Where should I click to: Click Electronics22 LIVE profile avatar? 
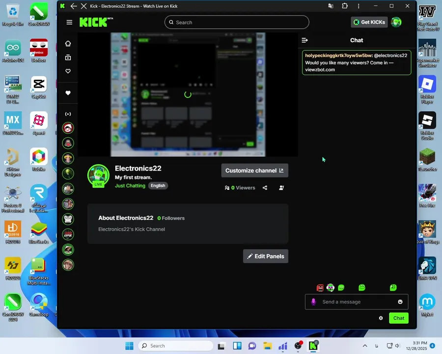(98, 176)
